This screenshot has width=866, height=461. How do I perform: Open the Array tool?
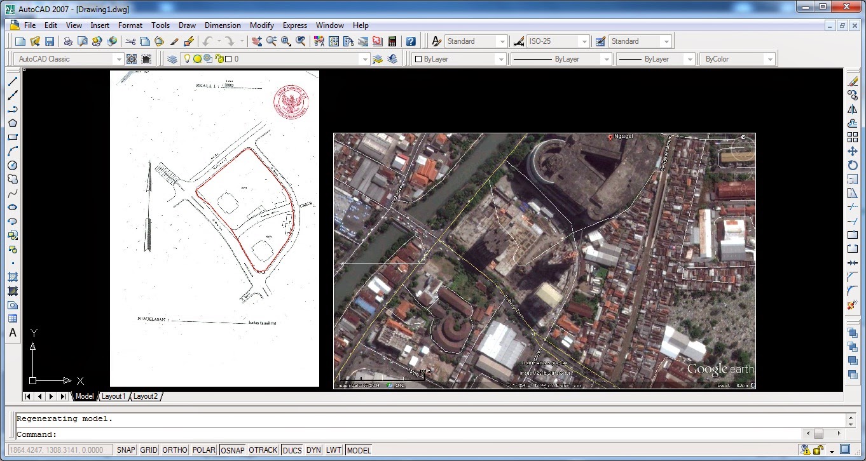[x=853, y=137]
